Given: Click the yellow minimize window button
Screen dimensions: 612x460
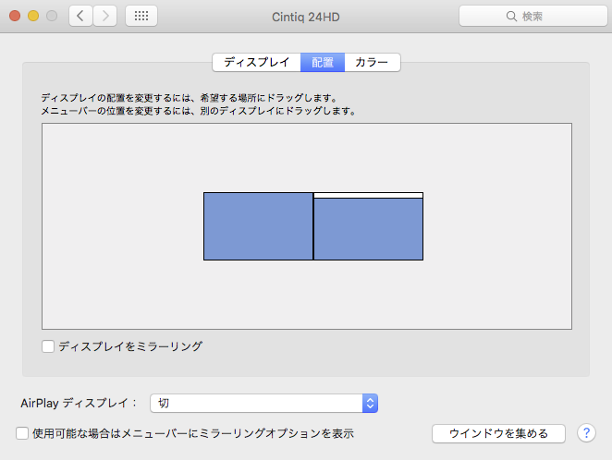Looking at the screenshot, I should (33, 16).
